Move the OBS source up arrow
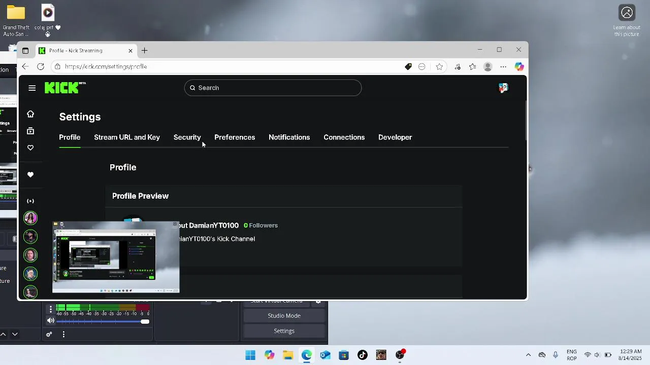Viewport: 650px width, 365px height. click(x=3, y=334)
